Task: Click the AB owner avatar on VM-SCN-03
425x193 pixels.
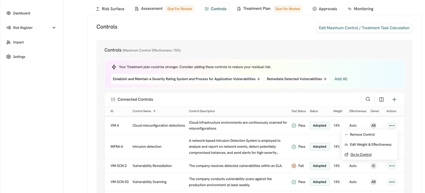Action: coord(374,182)
